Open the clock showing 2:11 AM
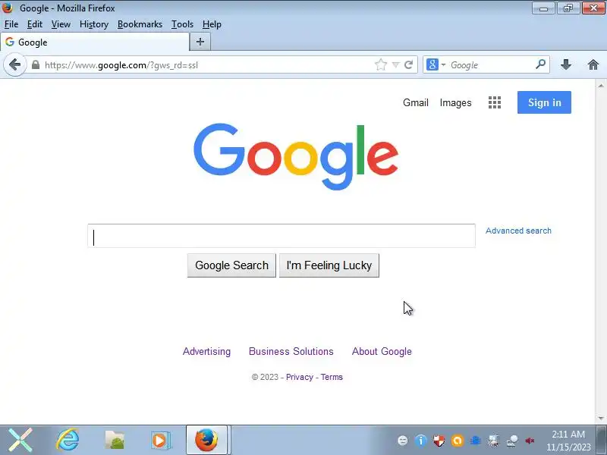 click(568, 441)
